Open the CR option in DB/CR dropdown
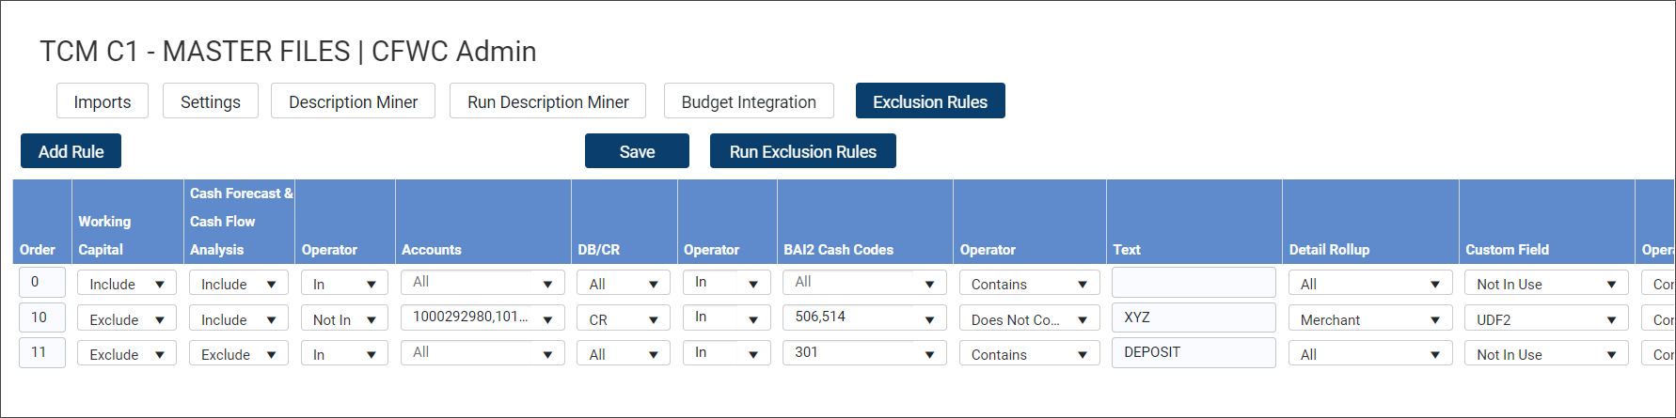This screenshot has width=1676, height=418. pos(624,319)
